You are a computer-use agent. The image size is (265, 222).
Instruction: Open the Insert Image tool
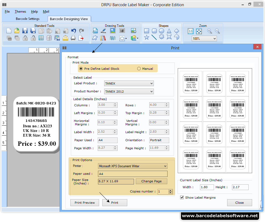point(113,30)
